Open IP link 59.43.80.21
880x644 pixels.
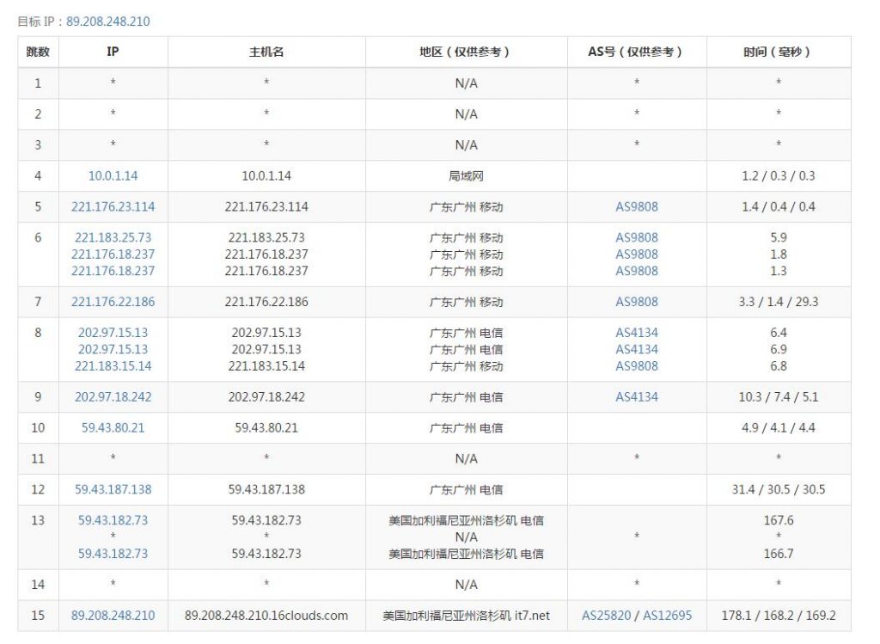click(x=113, y=427)
